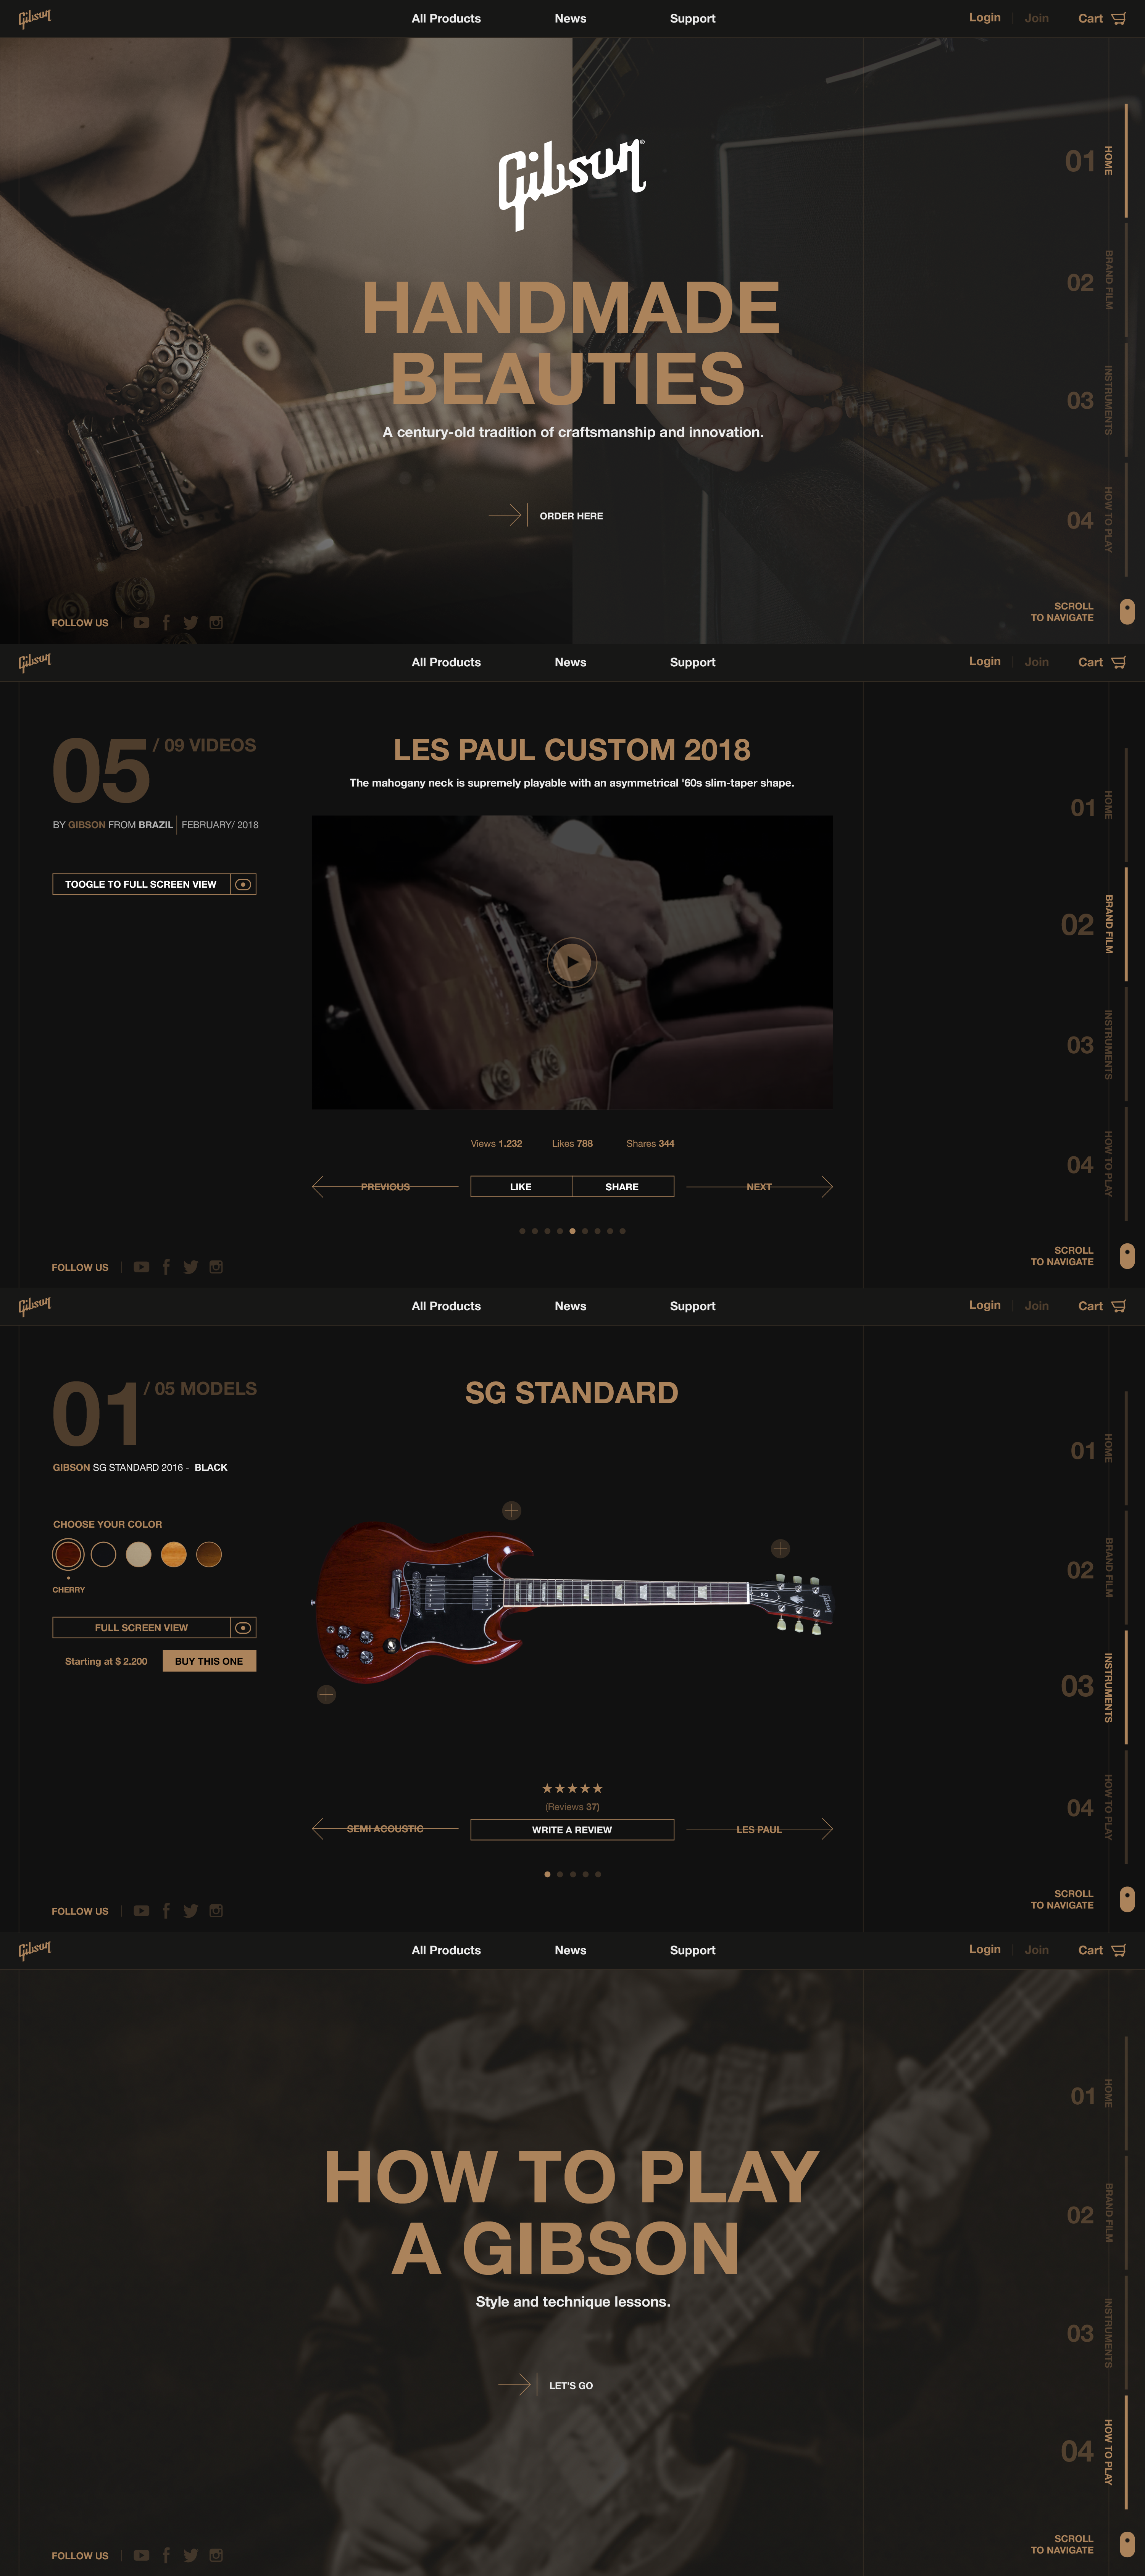Click the YouTube icon in hero footer
This screenshot has height=2576, width=1145.
click(x=141, y=623)
